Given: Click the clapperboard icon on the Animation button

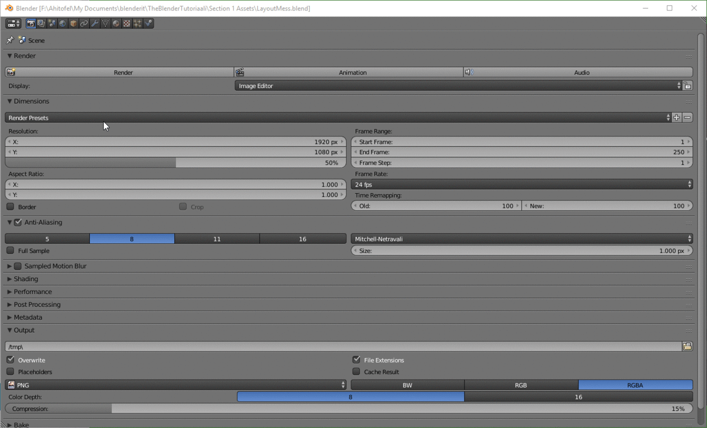Looking at the screenshot, I should point(240,72).
